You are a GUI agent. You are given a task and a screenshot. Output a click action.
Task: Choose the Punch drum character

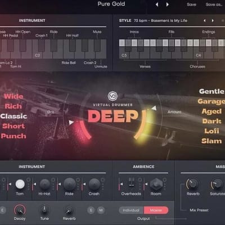pyautogui.click(x=13, y=136)
